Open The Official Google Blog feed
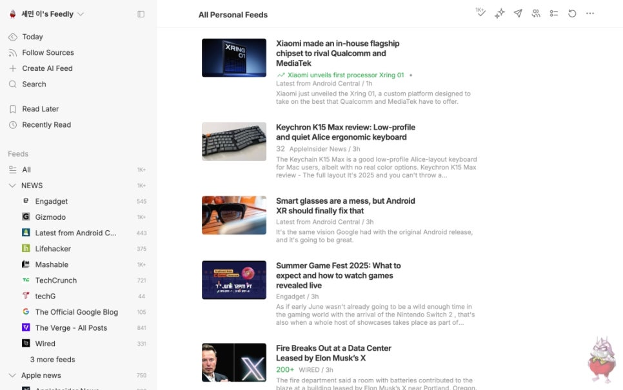Image resolution: width=623 pixels, height=390 pixels. (78, 312)
